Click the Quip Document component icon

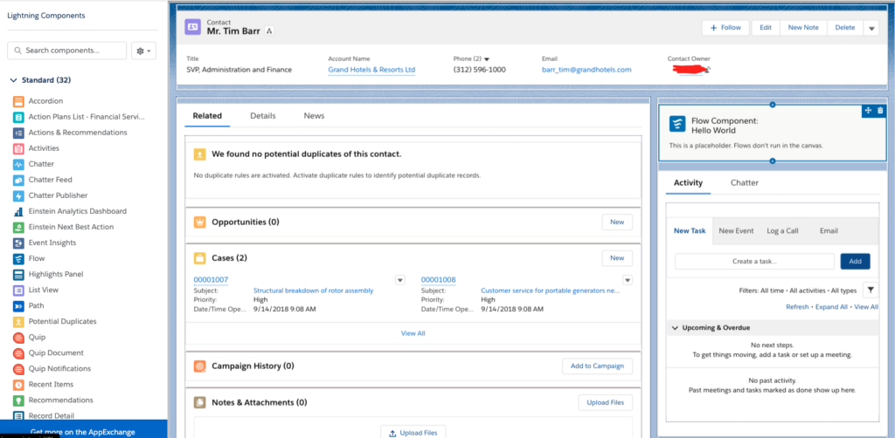18,353
